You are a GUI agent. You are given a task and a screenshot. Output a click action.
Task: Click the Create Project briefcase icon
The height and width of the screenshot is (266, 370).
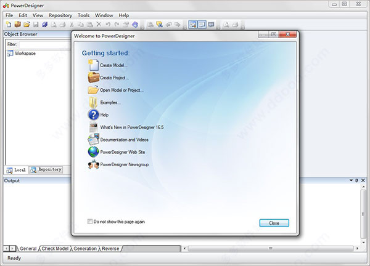tap(94, 78)
